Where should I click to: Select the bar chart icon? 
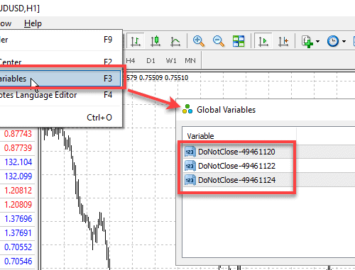tap(136, 41)
